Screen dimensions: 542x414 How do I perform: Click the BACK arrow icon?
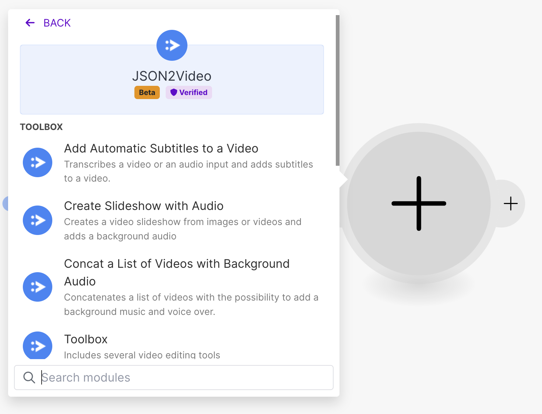tap(30, 23)
